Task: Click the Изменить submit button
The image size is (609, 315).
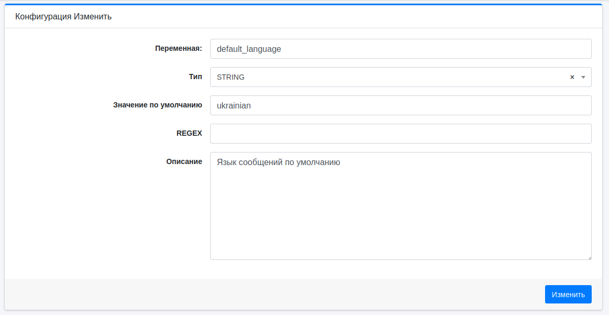Action: click(568, 294)
